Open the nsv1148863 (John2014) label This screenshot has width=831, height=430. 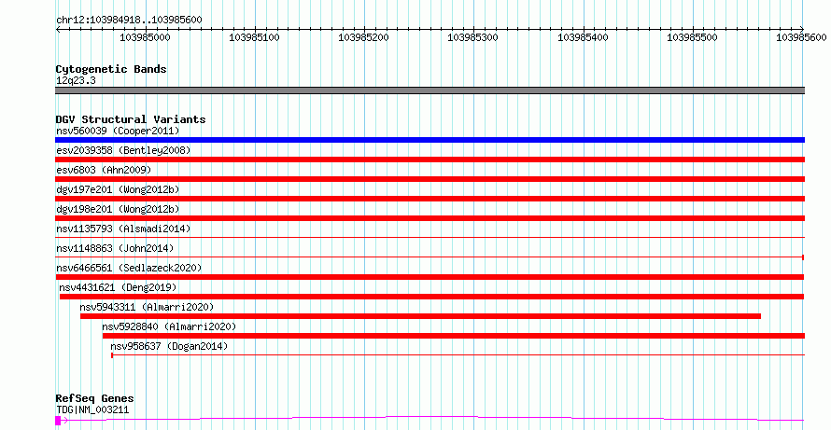(115, 248)
